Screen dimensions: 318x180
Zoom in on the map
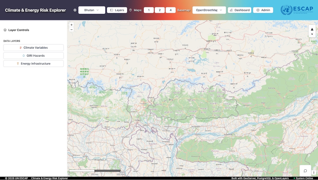[71, 25]
